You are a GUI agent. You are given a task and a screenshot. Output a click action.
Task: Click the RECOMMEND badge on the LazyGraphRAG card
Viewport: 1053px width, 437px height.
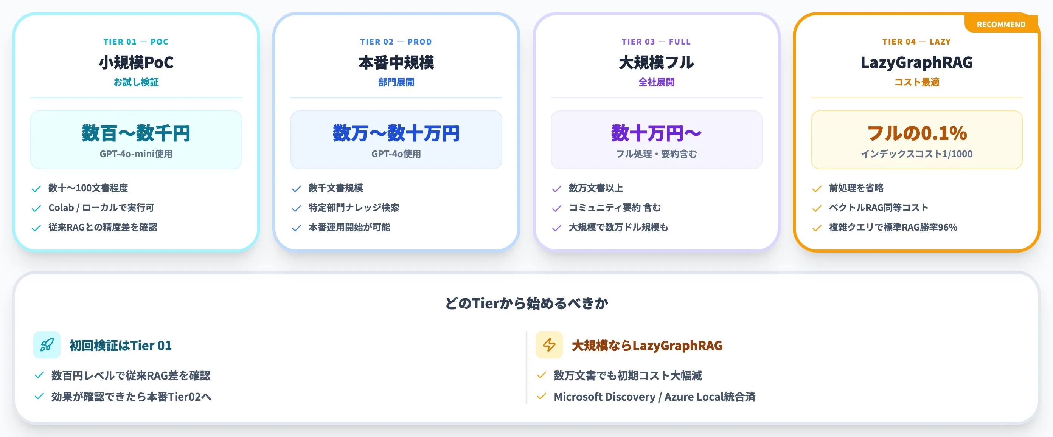1001,24
